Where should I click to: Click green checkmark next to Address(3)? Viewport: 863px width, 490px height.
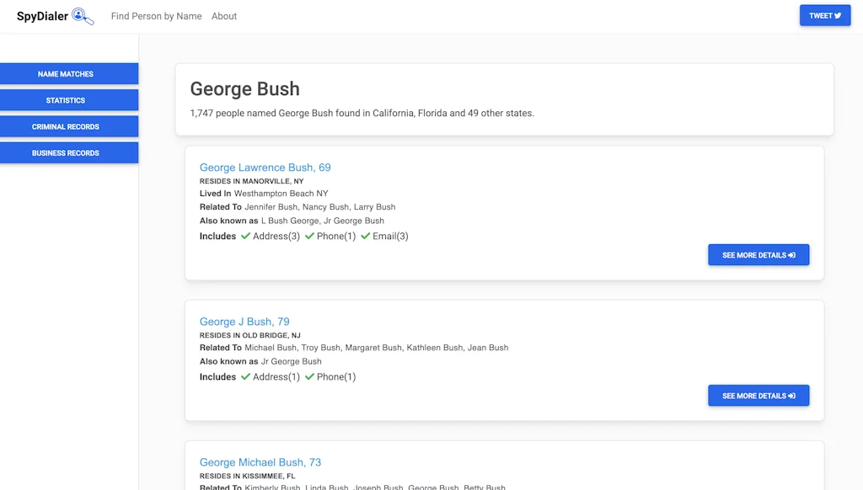[245, 237]
